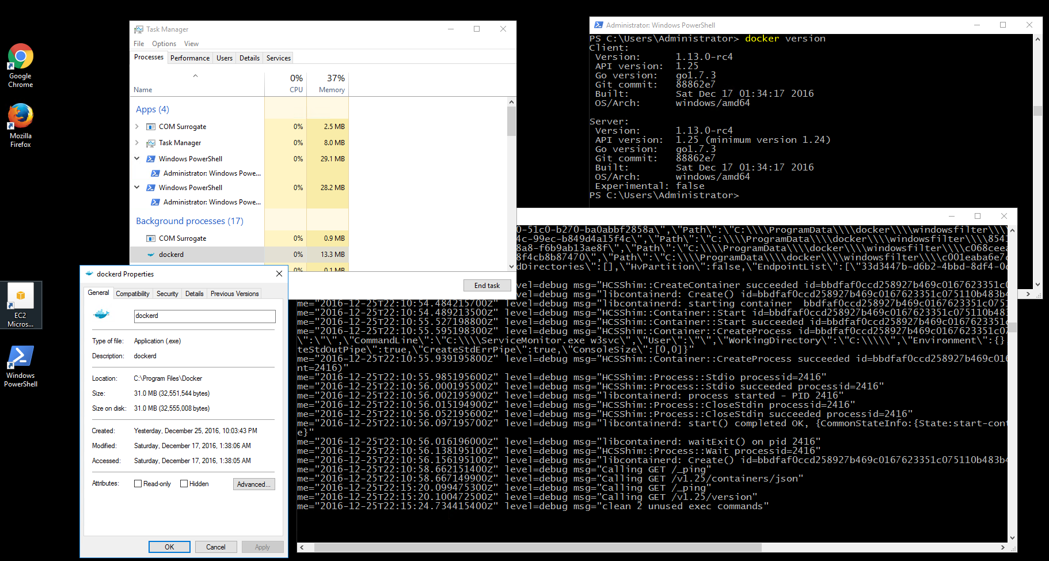Click Apply button in Properties dialog
Image resolution: width=1049 pixels, height=561 pixels.
[263, 547]
